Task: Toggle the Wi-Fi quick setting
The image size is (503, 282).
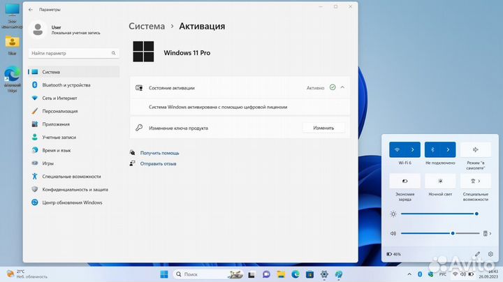Action: click(397, 149)
